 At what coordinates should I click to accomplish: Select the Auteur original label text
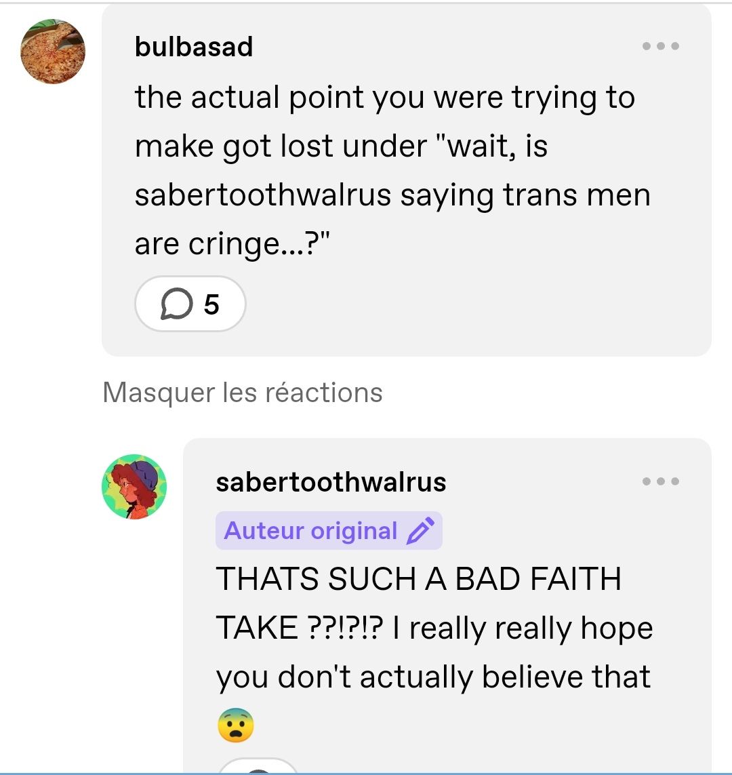(x=310, y=531)
